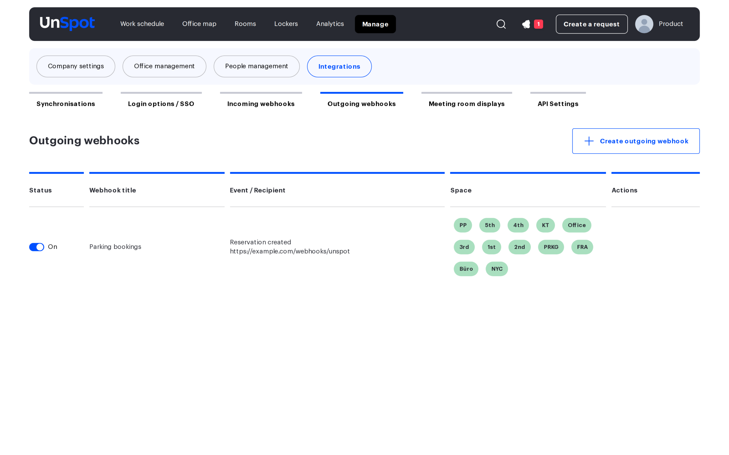Click the PRKG space tag
This screenshot has width=729, height=455.
551,247
